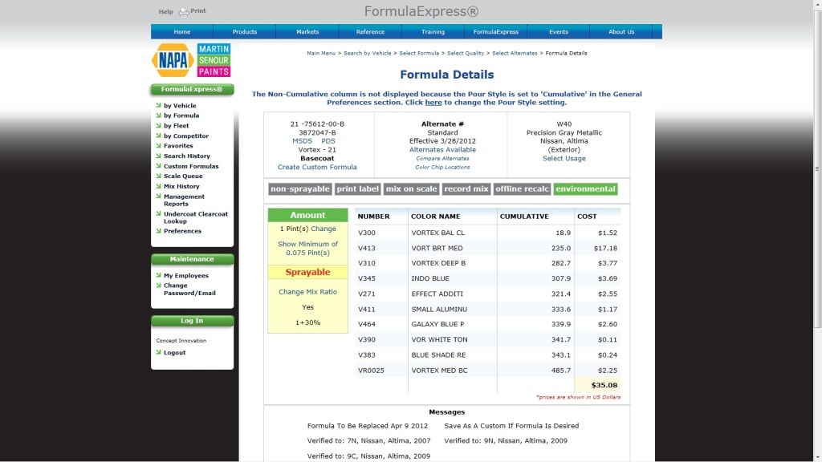822x462 pixels.
Task: Go to Select Quality breadcrumb
Action: tap(466, 53)
